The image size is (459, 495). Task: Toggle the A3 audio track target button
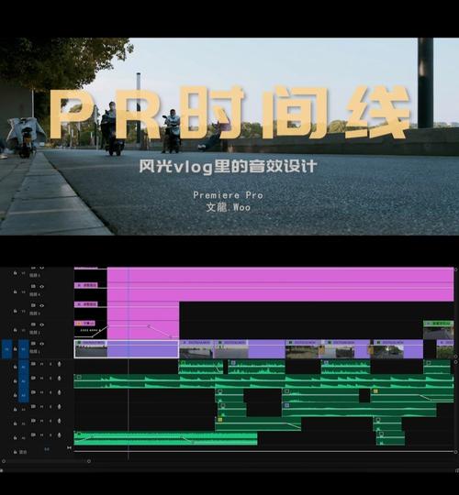coord(23,395)
